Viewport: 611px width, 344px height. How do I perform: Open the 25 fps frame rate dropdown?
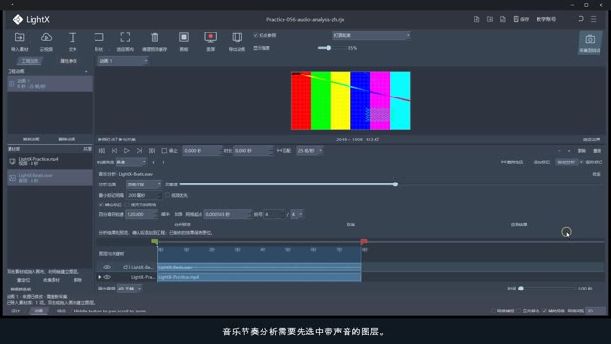[309, 151]
